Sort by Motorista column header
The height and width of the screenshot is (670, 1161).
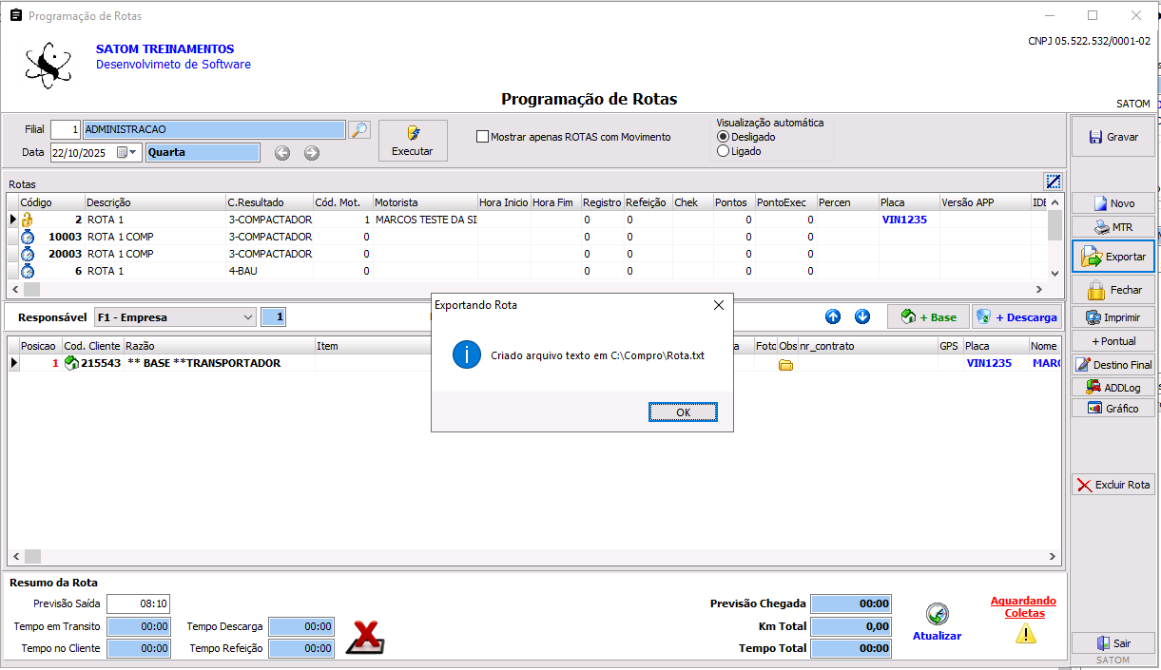(424, 202)
